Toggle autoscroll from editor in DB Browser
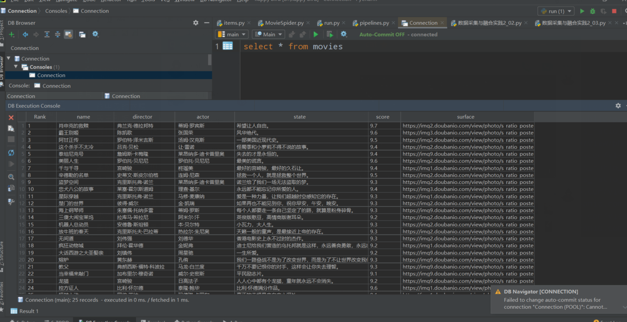Screen dimensions: 627x322 click(68, 35)
